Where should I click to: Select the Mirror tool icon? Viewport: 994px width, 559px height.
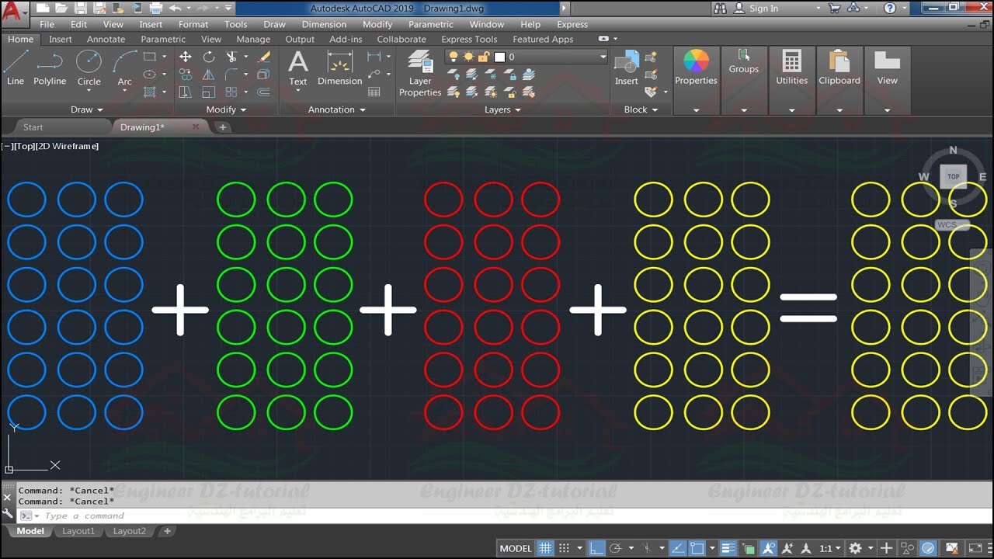[x=209, y=75]
